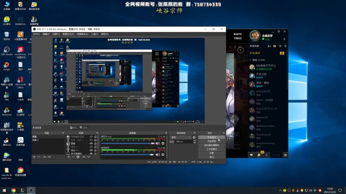The width and height of the screenshot is (346, 194).
Task: Open the chat icon at LoL client bottom
Action: [x=251, y=155]
